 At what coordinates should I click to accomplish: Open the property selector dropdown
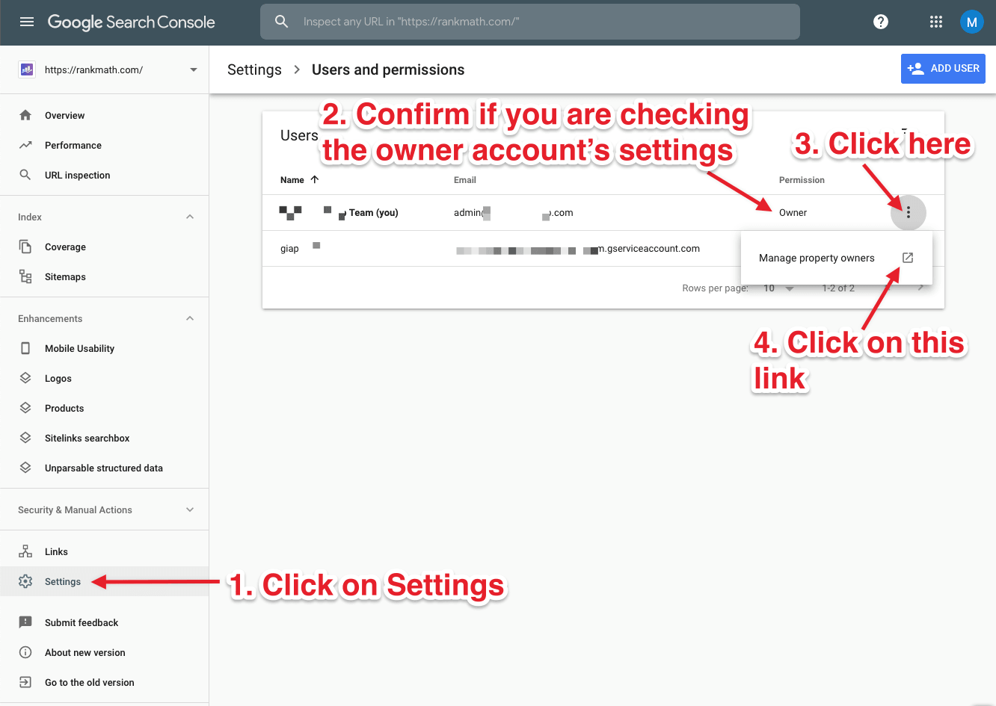click(194, 69)
